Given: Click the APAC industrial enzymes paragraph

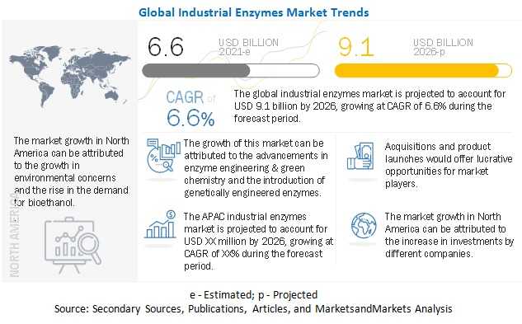Looking at the screenshot, I should [258, 241].
